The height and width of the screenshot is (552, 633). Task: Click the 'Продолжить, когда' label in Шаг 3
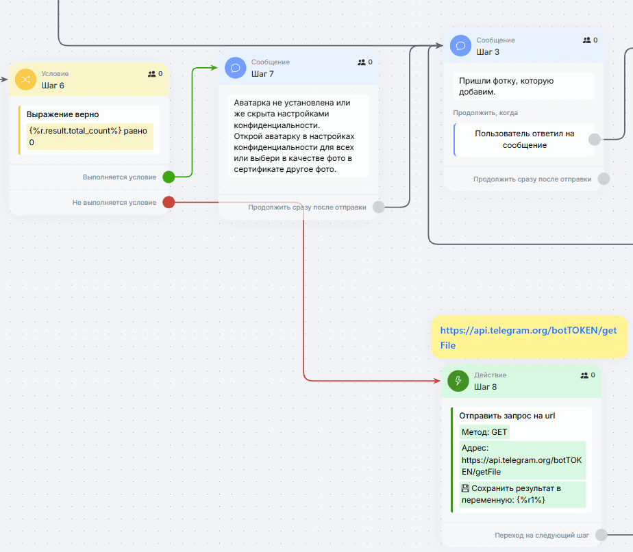[485, 113]
